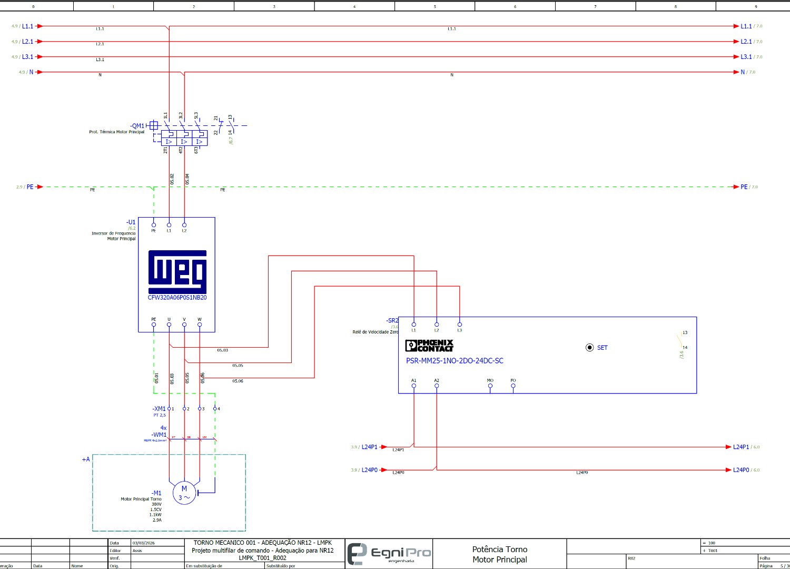Click the 13/14 contact symbol on SR2
This screenshot has width=790, height=569.
pos(679,340)
